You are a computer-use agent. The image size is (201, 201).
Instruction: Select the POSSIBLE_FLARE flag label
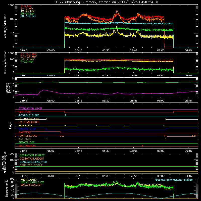coord(29,115)
